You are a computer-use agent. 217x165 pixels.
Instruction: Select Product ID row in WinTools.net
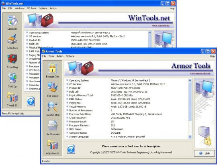87,40
